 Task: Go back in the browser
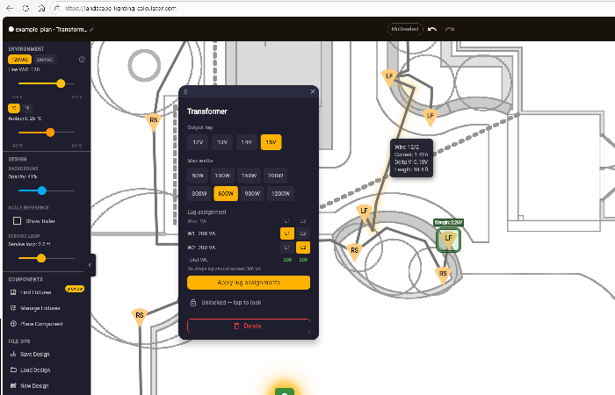[x=10, y=8]
